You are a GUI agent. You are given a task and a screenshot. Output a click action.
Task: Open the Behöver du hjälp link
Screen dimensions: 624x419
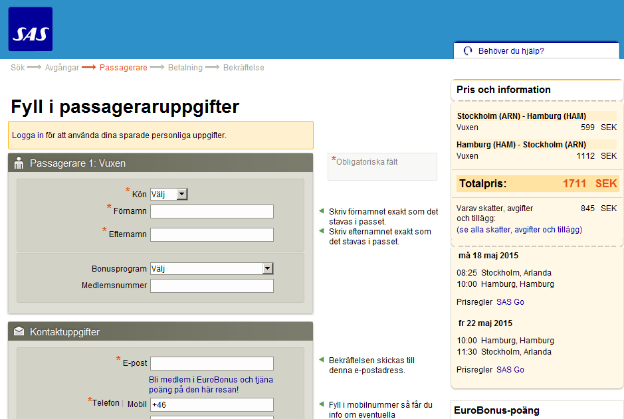[x=511, y=51]
